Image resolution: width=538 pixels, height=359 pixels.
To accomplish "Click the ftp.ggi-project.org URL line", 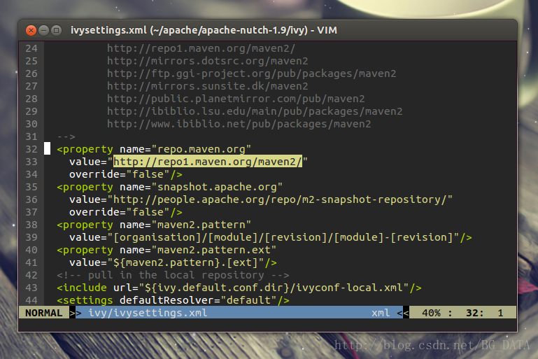I will point(251,73).
